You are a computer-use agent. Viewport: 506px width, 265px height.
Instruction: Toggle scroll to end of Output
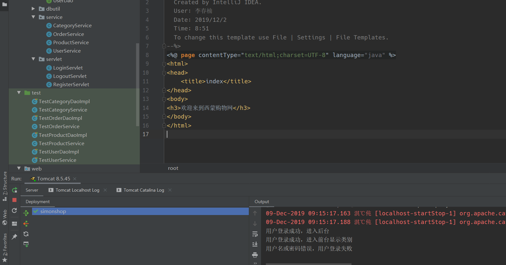[255, 244]
